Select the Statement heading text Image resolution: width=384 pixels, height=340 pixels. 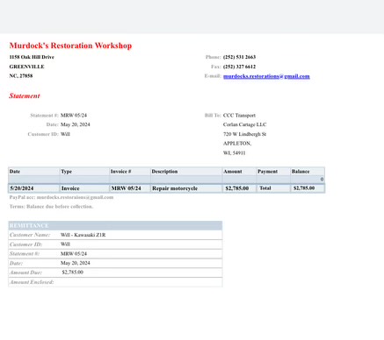(x=25, y=96)
